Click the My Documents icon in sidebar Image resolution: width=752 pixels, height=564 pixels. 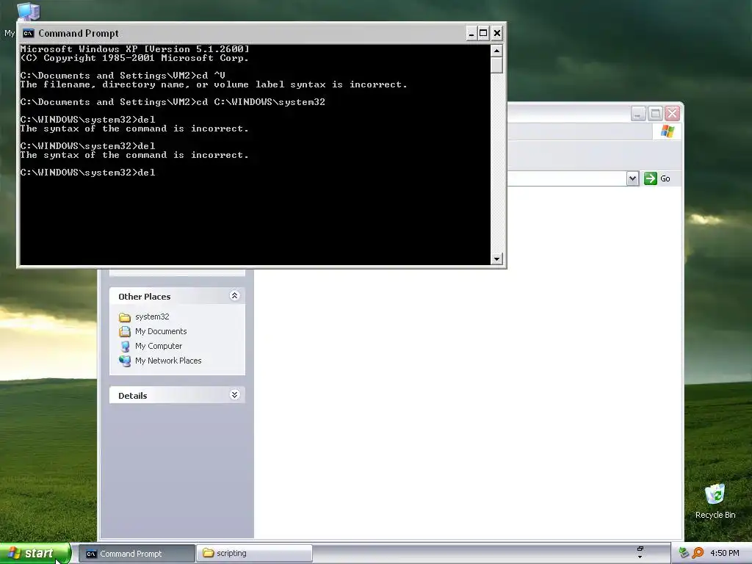[x=125, y=331]
